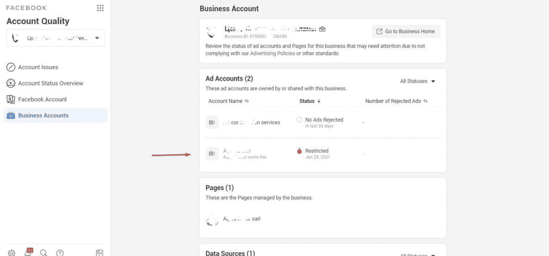Click the 'Ad Accounts (2)' heading
Screen dimensions: 549x256
(229, 79)
